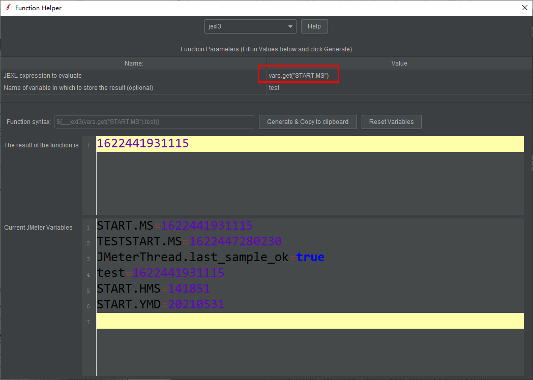Screen dimensions: 533x380
Task: Close the Function Helper window
Action: tap(524, 8)
